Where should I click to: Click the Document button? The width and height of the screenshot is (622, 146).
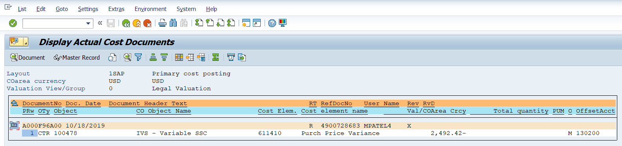[27, 58]
